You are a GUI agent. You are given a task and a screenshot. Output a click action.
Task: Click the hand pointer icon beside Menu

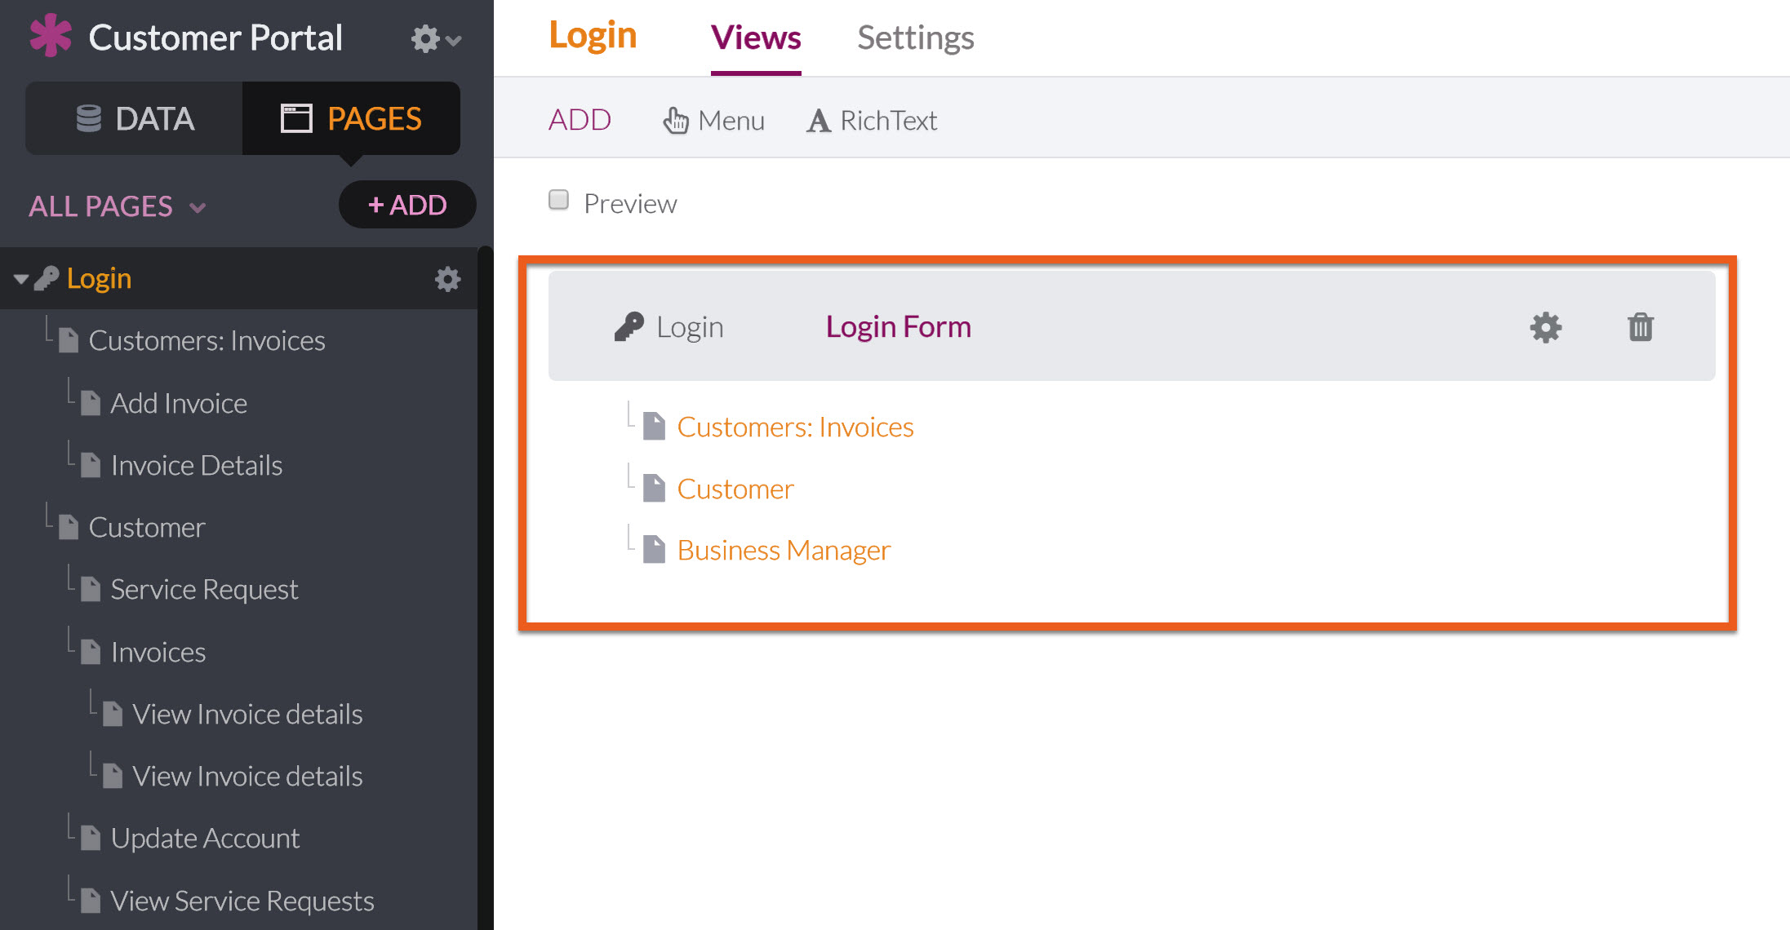click(x=675, y=121)
